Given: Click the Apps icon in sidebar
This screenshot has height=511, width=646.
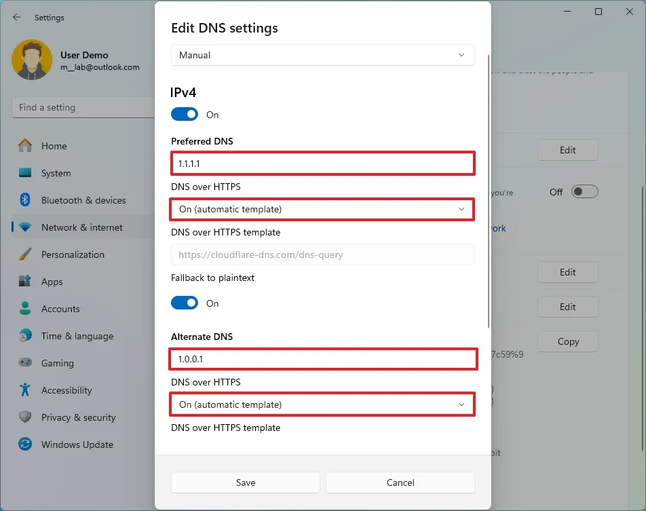Looking at the screenshot, I should pyautogui.click(x=25, y=282).
